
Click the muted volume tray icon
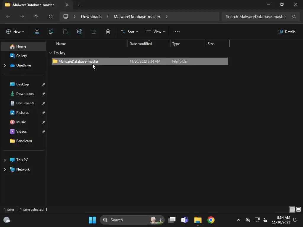(265, 220)
